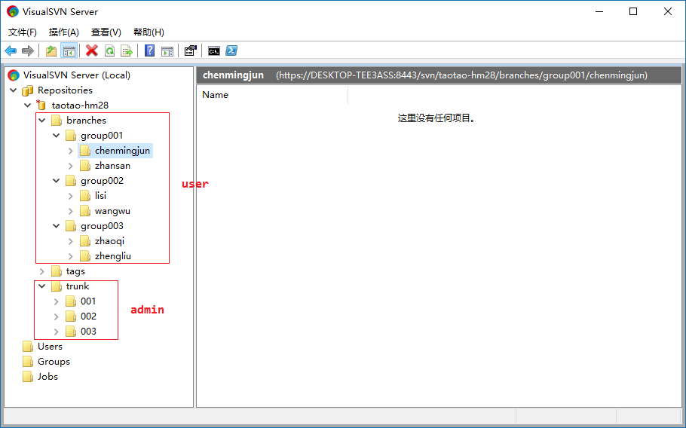Click the zhansan folder icon

click(85, 166)
